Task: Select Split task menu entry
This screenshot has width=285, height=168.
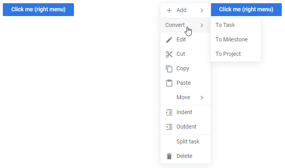Action: pyautogui.click(x=188, y=141)
